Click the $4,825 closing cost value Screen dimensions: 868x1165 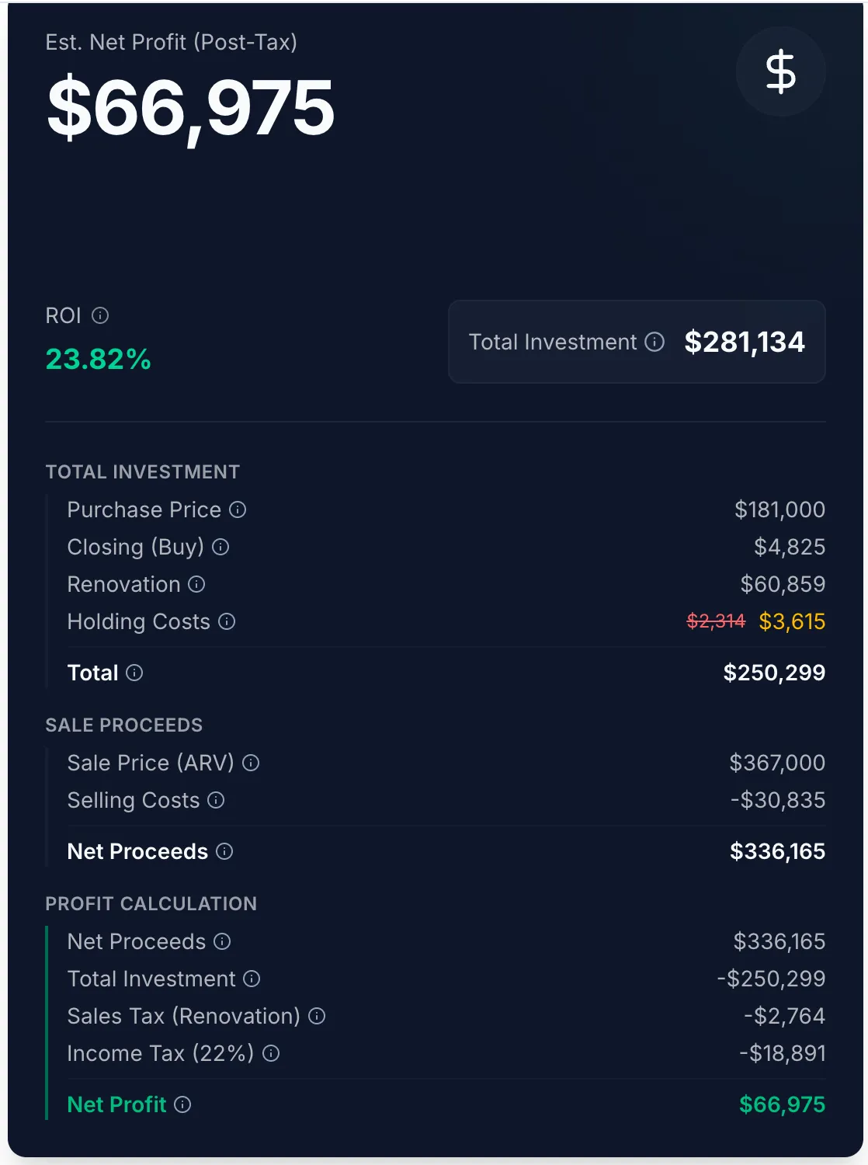tap(790, 547)
